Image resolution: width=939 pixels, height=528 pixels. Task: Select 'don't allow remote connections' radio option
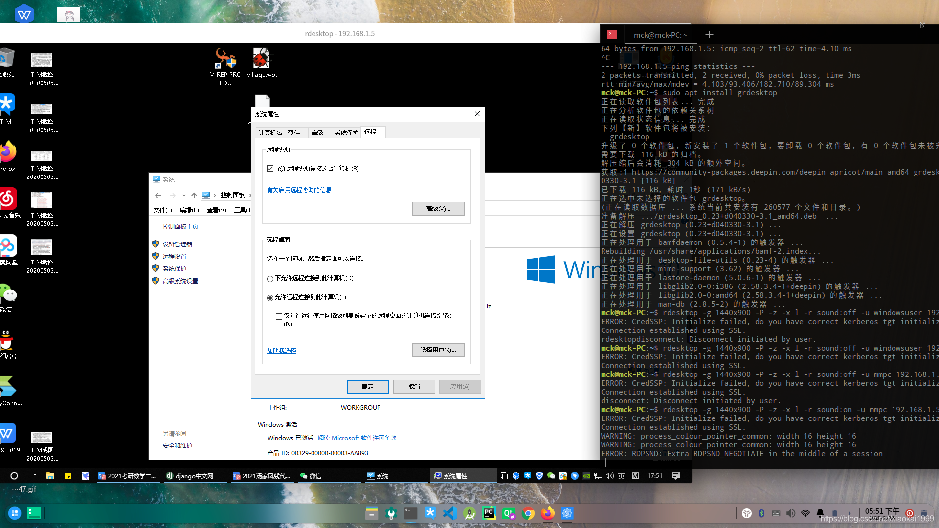point(270,279)
